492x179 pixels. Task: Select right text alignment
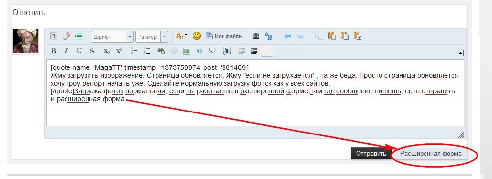tap(292, 51)
